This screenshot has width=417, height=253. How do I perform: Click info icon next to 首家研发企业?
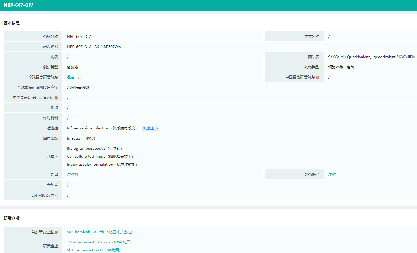click(x=56, y=232)
